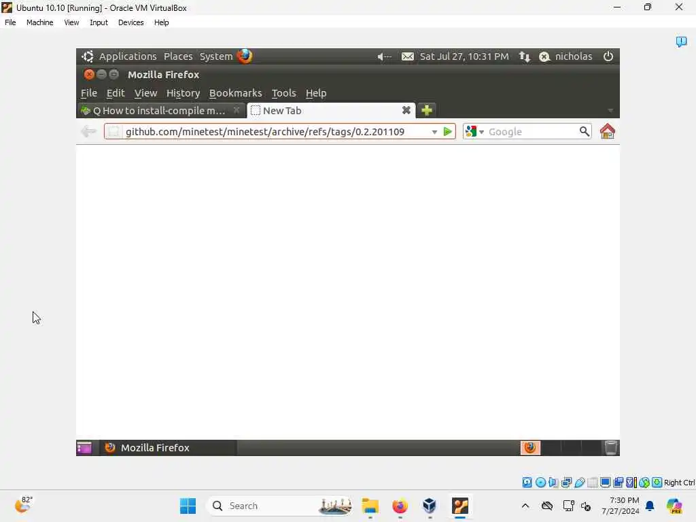Viewport: 696px width, 522px height.
Task: Minimize the Firefox window in Ubuntu
Action: pyautogui.click(x=102, y=74)
